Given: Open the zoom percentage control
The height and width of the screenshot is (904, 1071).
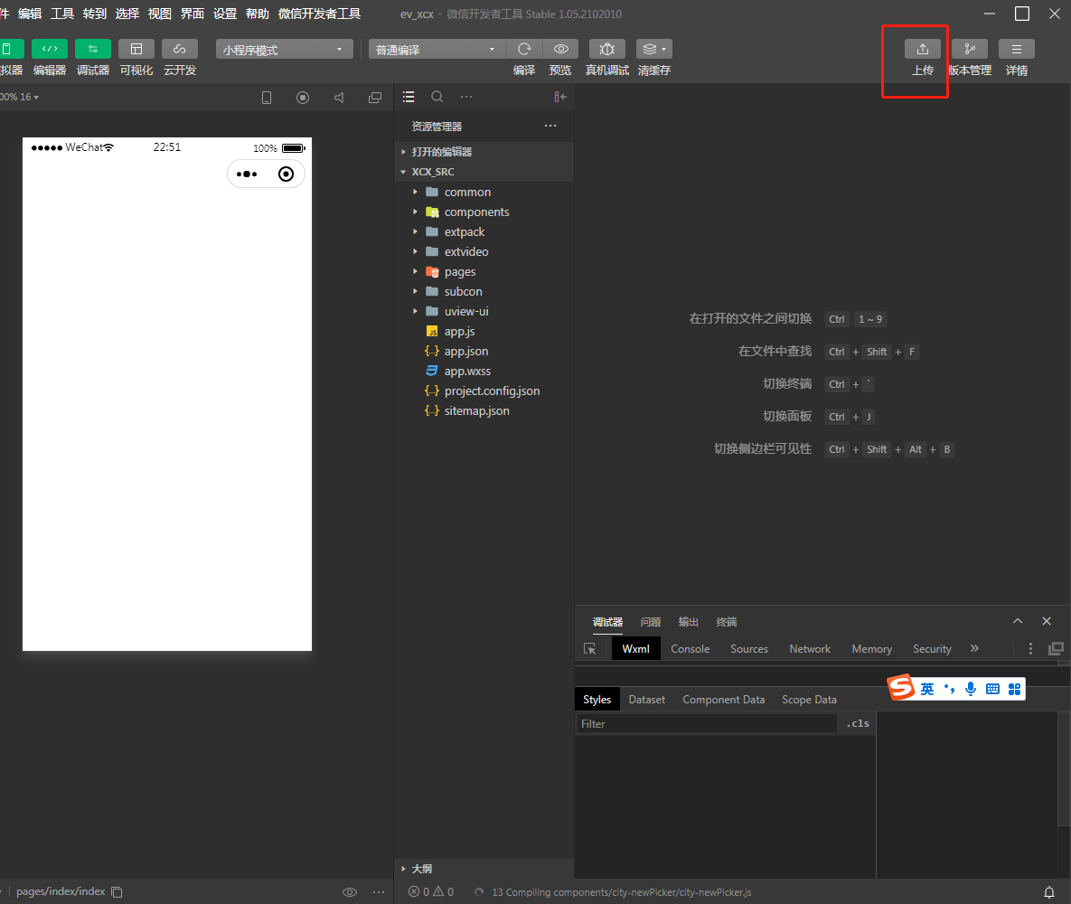Looking at the screenshot, I should tap(18, 97).
